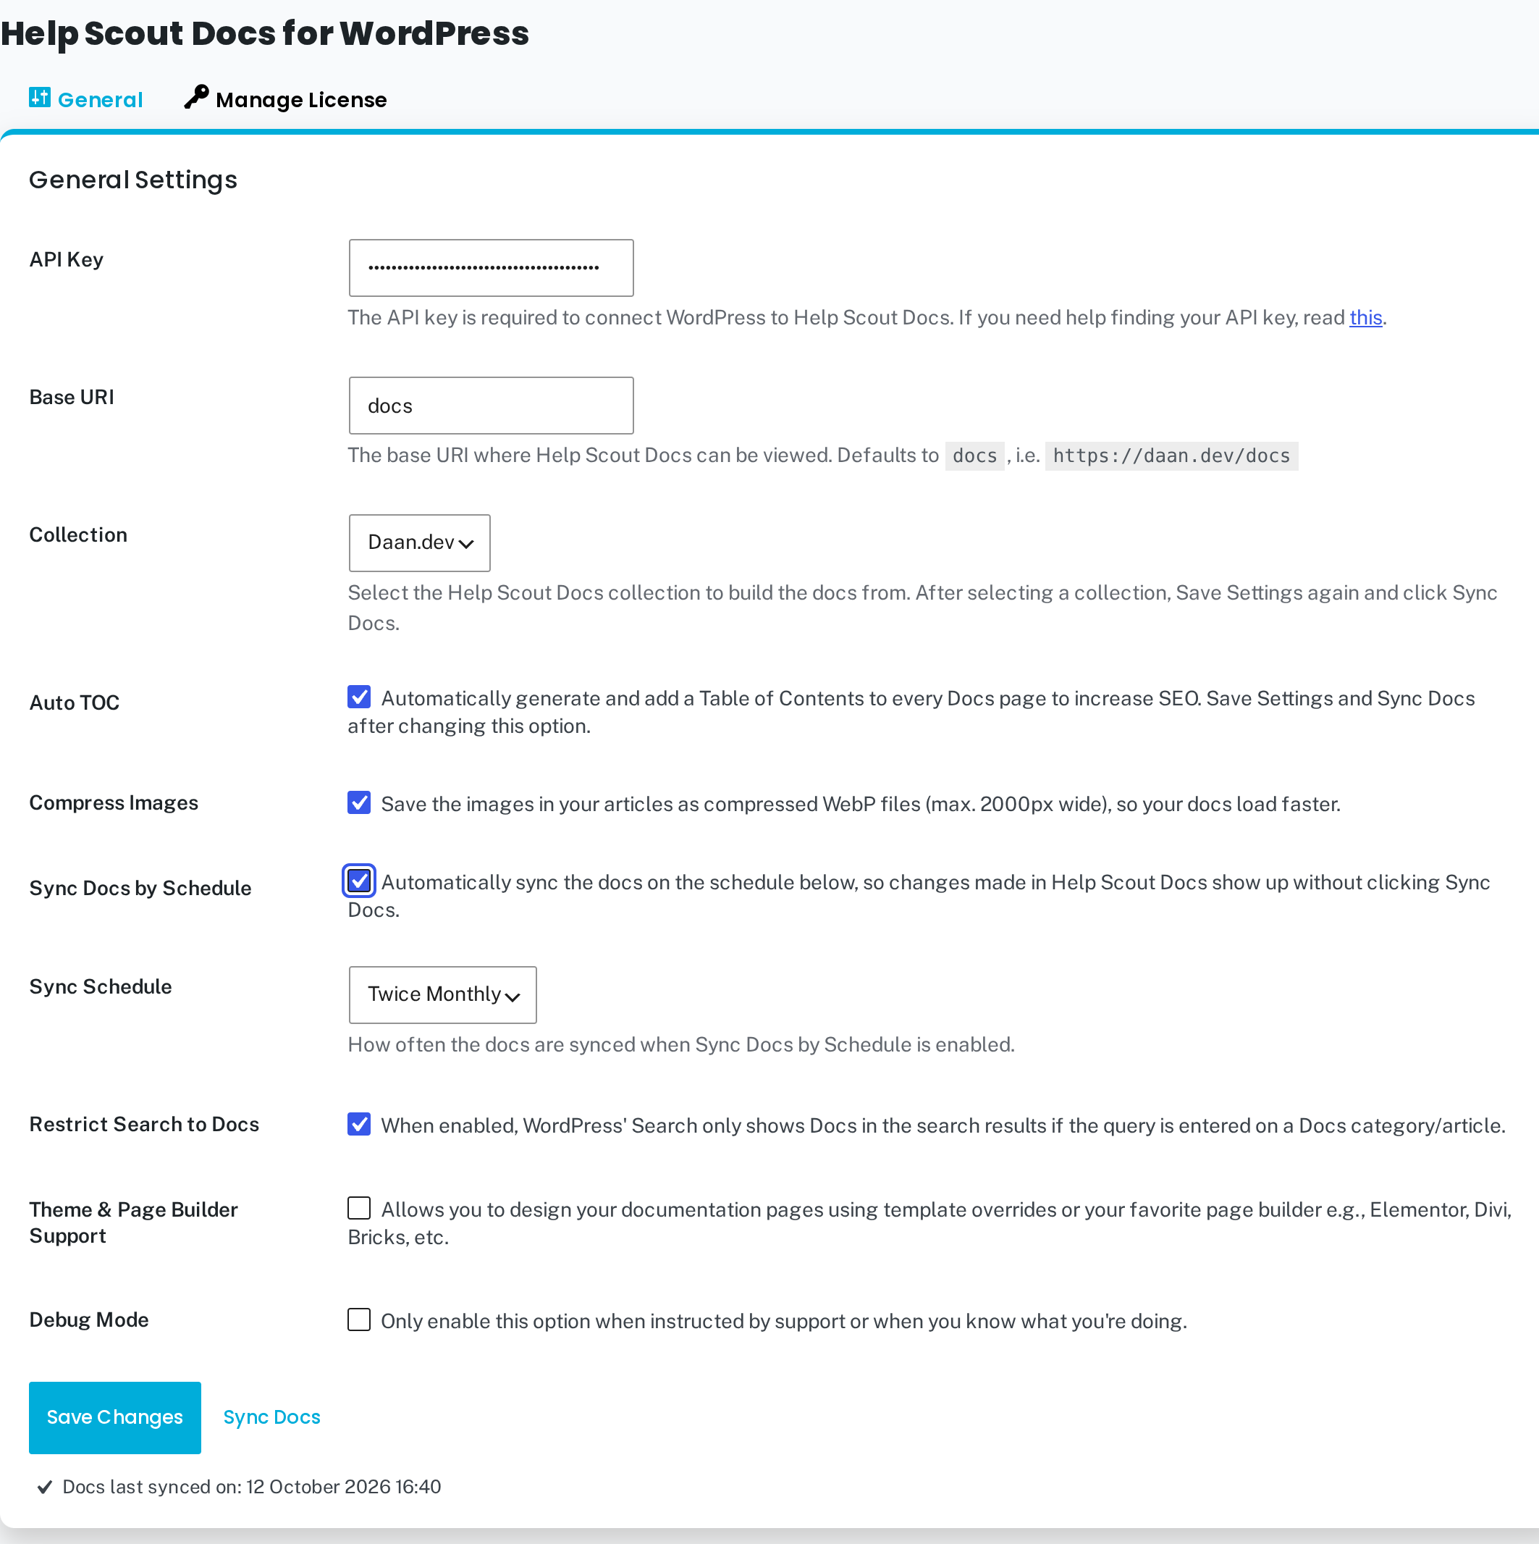
Task: Enable Theme & Page Builder Support checkbox
Action: pos(359,1207)
